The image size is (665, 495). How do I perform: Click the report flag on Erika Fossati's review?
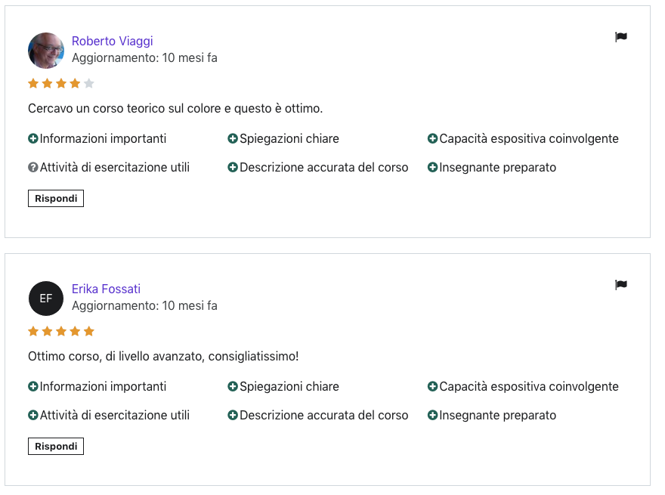(621, 285)
